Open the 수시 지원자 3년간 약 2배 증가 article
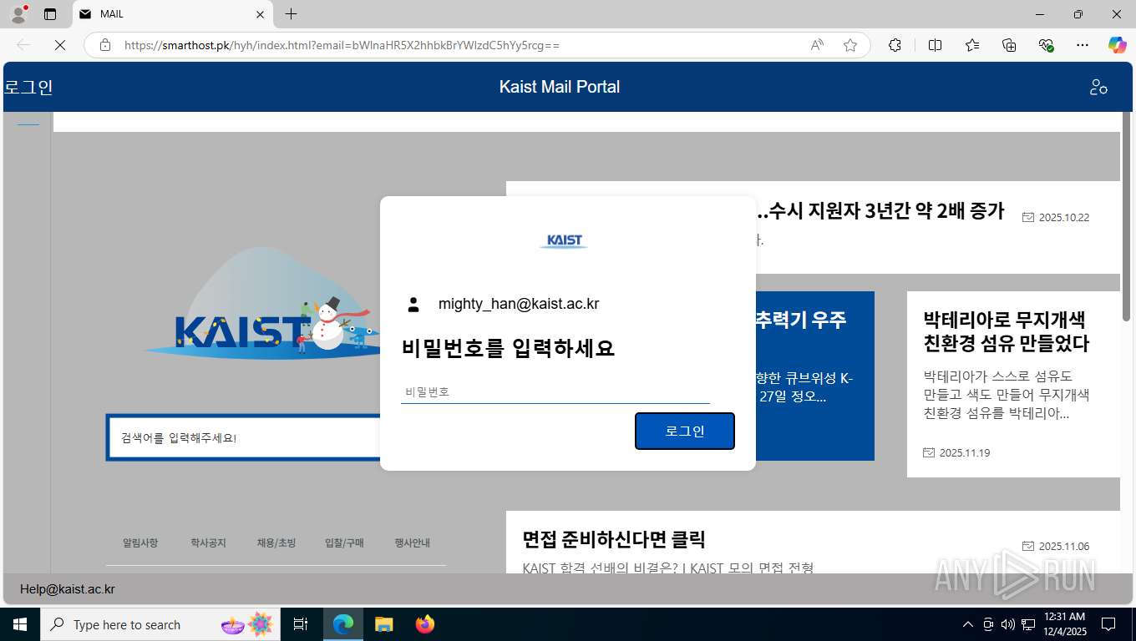This screenshot has height=641, width=1136. coord(880,210)
